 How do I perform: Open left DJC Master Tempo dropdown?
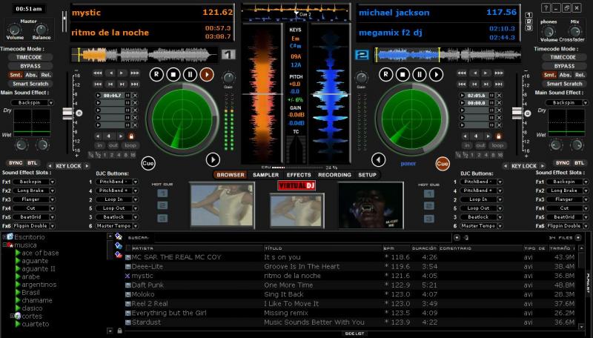135,226
